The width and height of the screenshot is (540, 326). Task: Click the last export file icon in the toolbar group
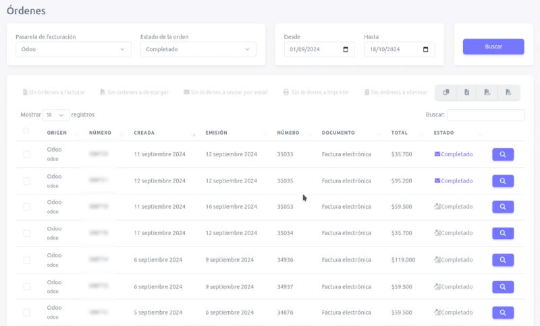[508, 92]
